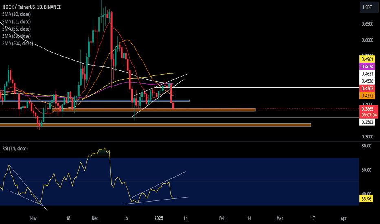Click the white 0.4631 price label
The image size is (380, 224).
coord(367,74)
